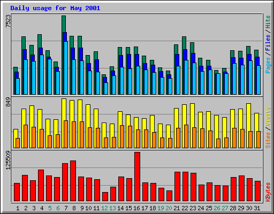Select day 16 label on x-axis

(x=136, y=208)
